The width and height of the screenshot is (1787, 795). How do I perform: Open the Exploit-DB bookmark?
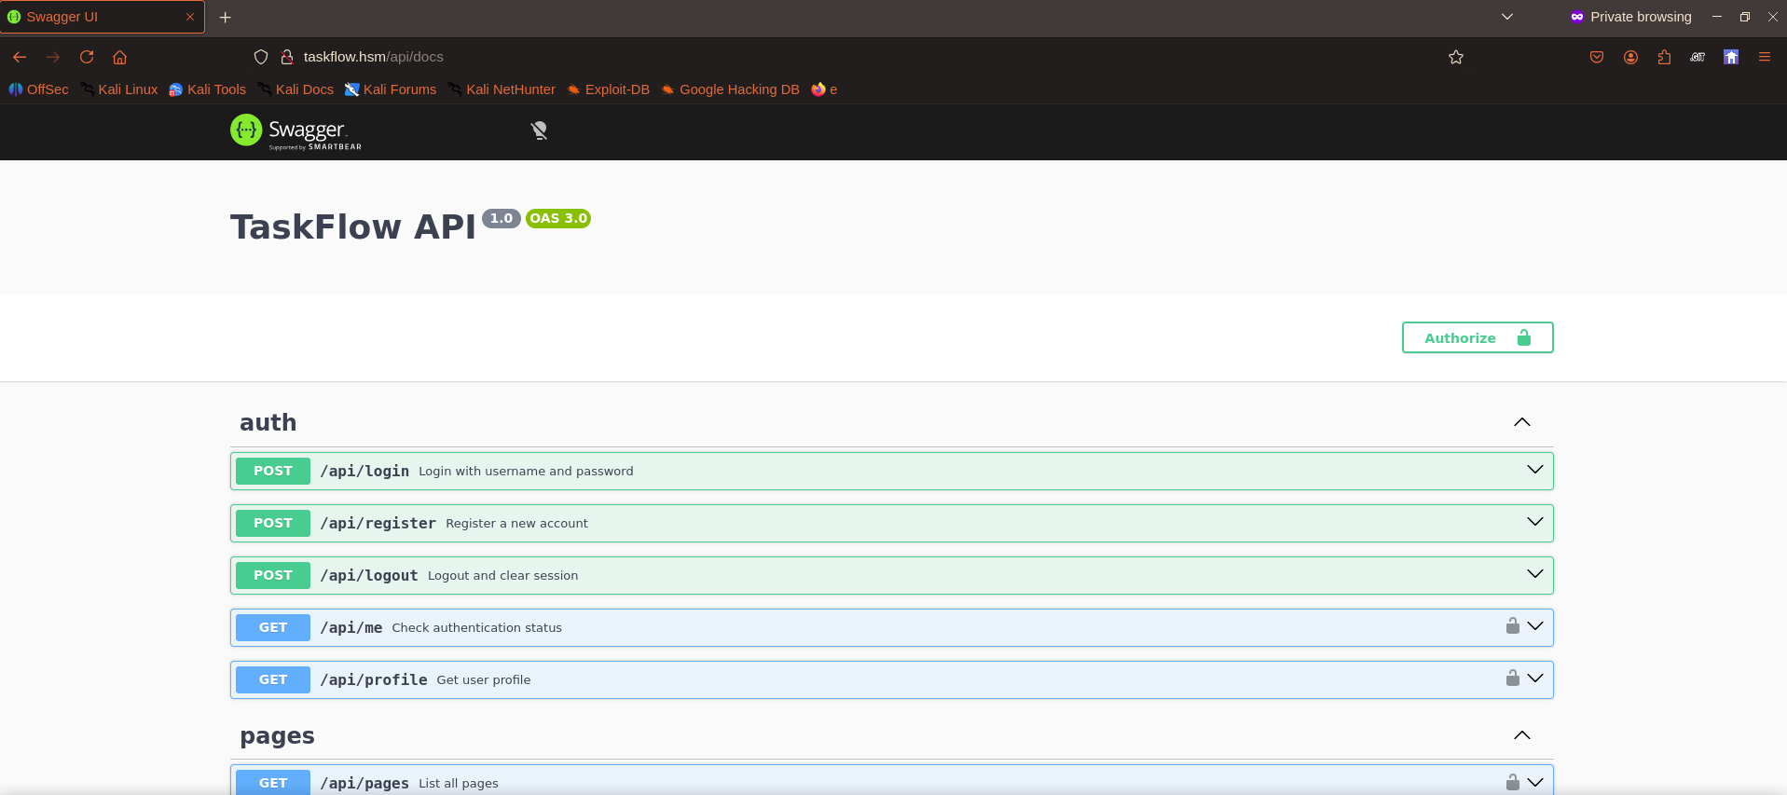[608, 89]
